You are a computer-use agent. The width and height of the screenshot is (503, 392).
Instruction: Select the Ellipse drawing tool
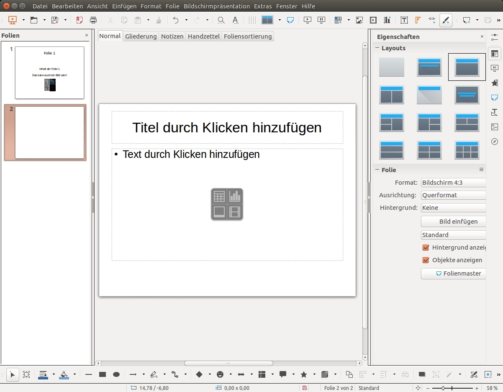tap(116, 374)
